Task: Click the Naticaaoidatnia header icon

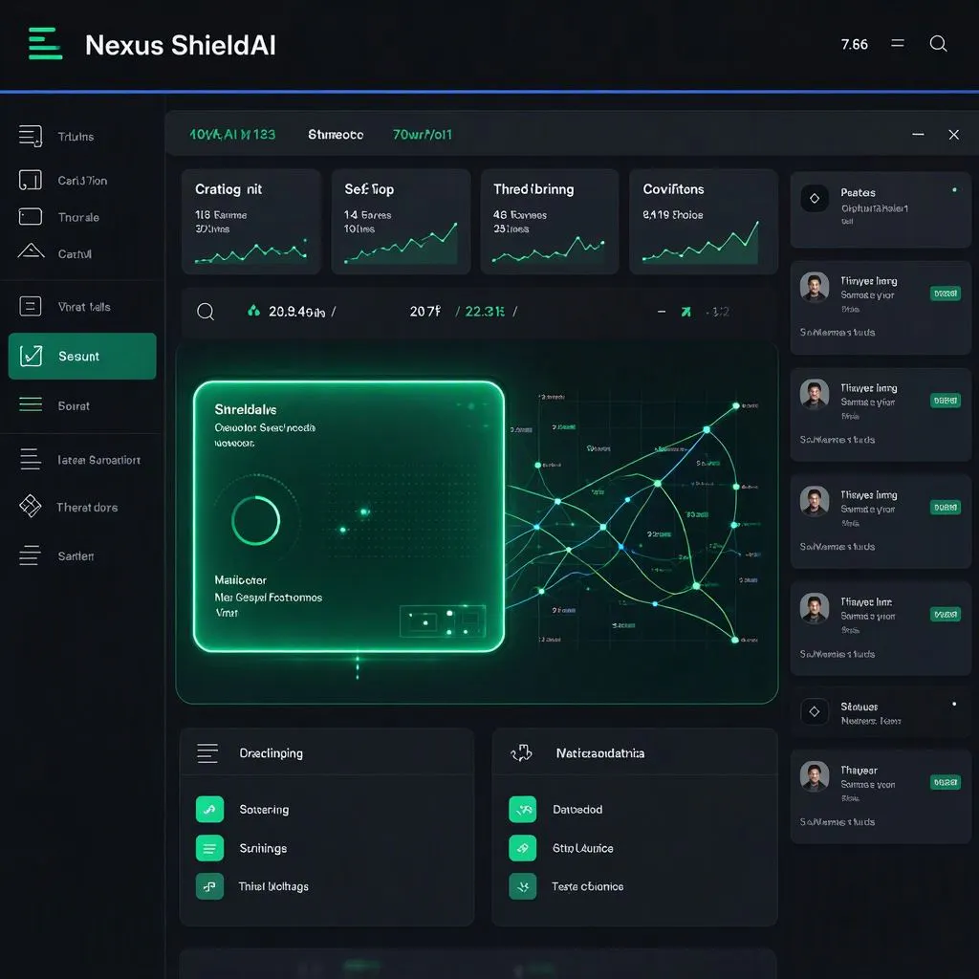Action: pyautogui.click(x=522, y=753)
